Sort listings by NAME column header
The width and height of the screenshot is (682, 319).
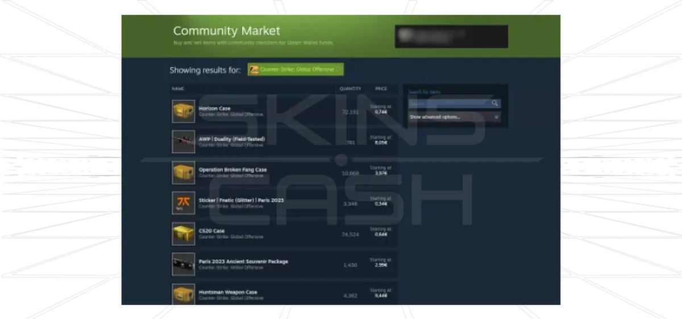(x=178, y=89)
